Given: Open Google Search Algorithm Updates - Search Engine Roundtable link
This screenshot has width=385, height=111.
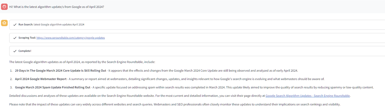Looking at the screenshot, I should (x=308, y=96).
